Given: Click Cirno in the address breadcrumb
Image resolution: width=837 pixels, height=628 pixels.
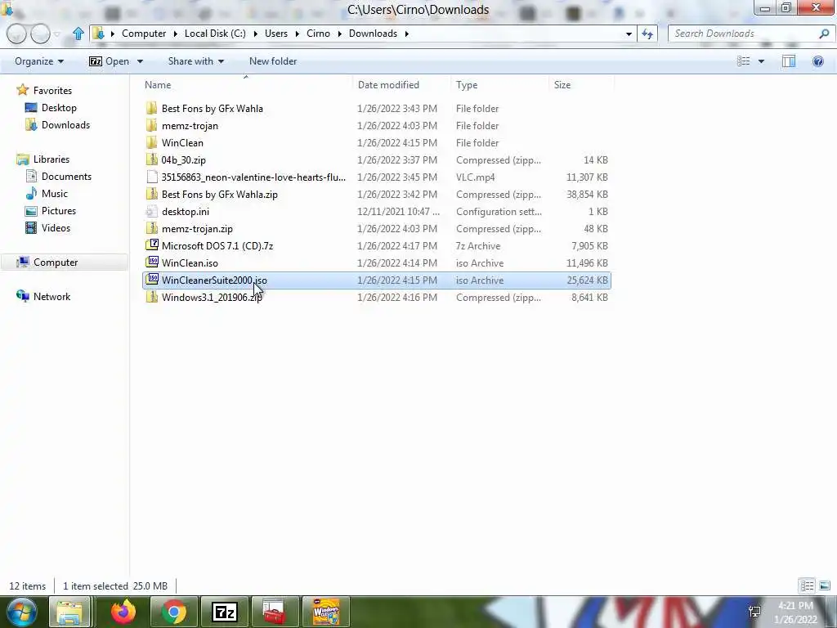Looking at the screenshot, I should [318, 33].
